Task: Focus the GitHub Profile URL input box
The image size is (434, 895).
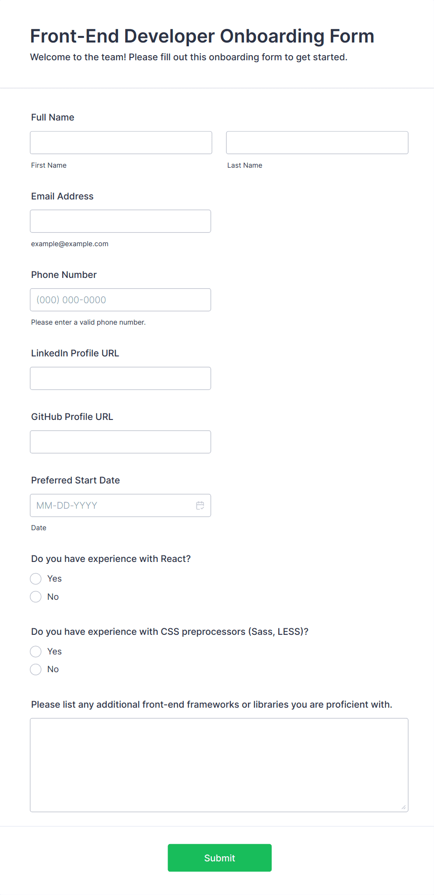Action: point(120,442)
